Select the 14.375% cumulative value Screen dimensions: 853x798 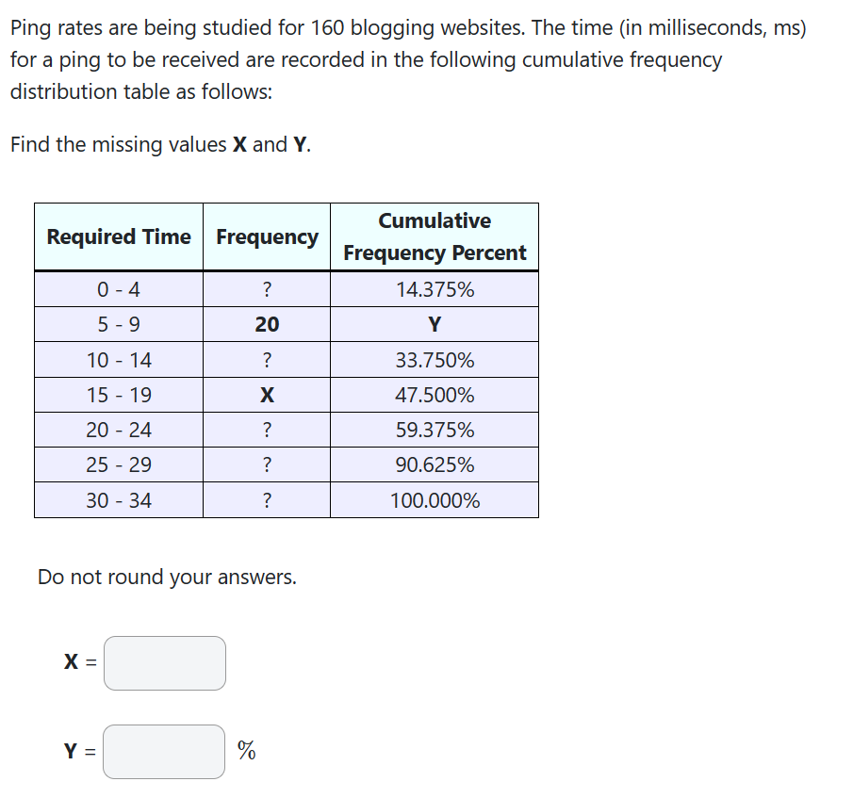[434, 289]
